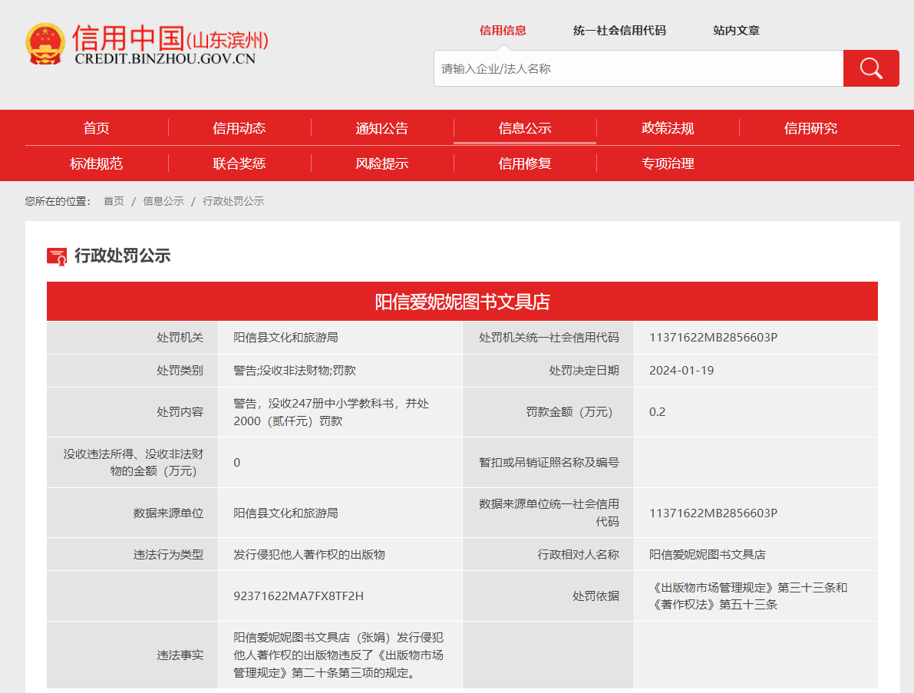Open 政策法规 navigation item
914x693 pixels.
click(668, 128)
